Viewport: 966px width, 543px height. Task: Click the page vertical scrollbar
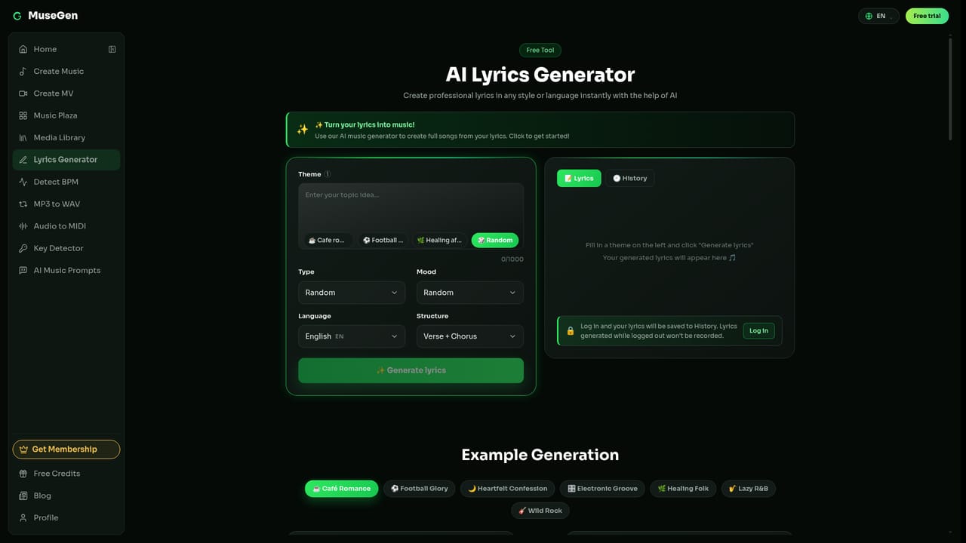pos(950,87)
